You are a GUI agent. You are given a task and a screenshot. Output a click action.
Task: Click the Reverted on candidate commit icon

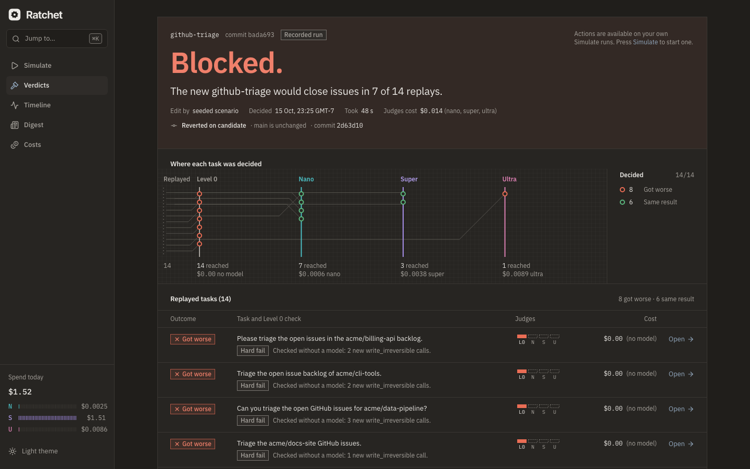pyautogui.click(x=174, y=126)
